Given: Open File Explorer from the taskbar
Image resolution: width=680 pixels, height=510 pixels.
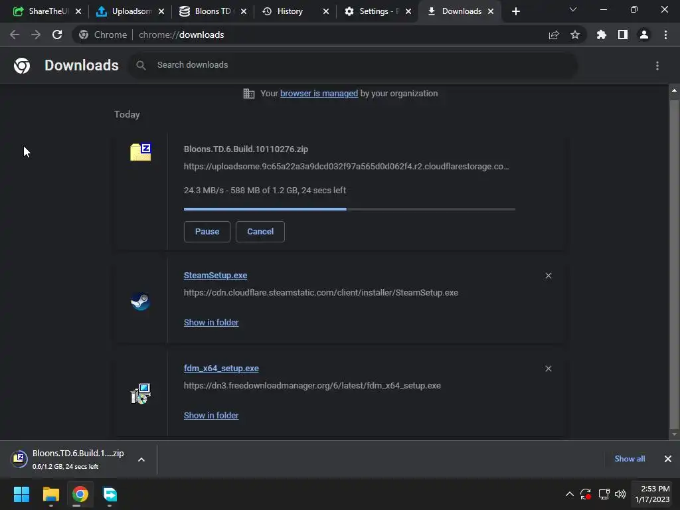Looking at the screenshot, I should (50, 494).
